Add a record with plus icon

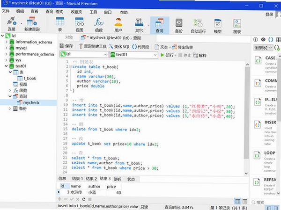(59, 199)
